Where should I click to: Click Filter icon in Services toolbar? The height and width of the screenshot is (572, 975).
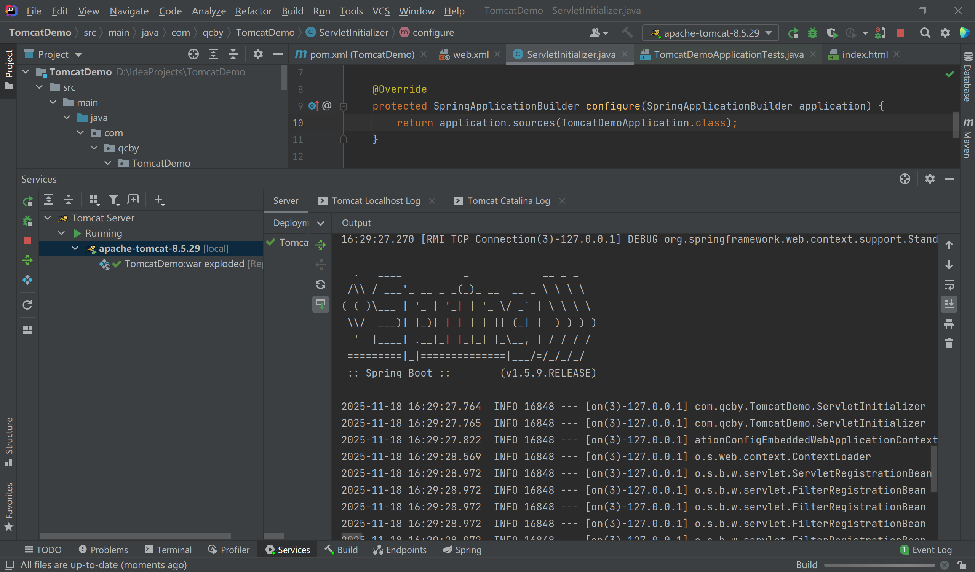(114, 200)
